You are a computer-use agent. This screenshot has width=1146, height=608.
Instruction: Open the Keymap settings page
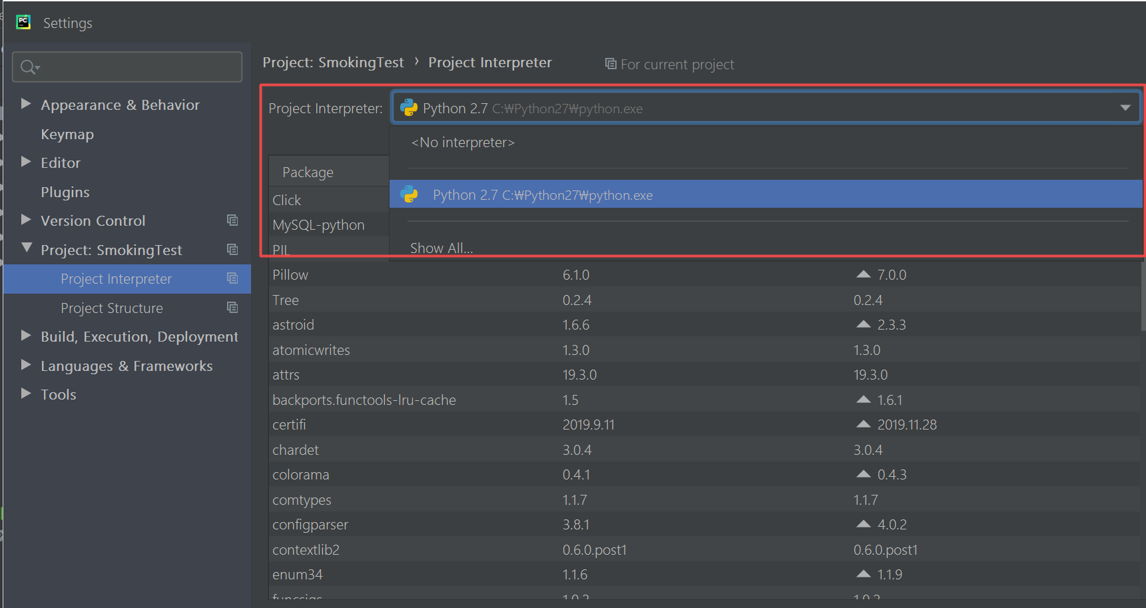coord(67,134)
